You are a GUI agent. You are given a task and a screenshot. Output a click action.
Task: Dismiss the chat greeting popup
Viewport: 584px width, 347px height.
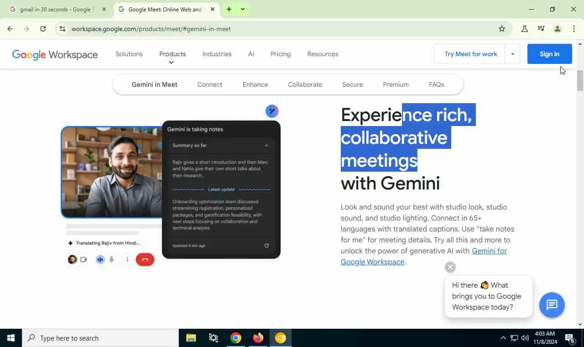tap(450, 267)
